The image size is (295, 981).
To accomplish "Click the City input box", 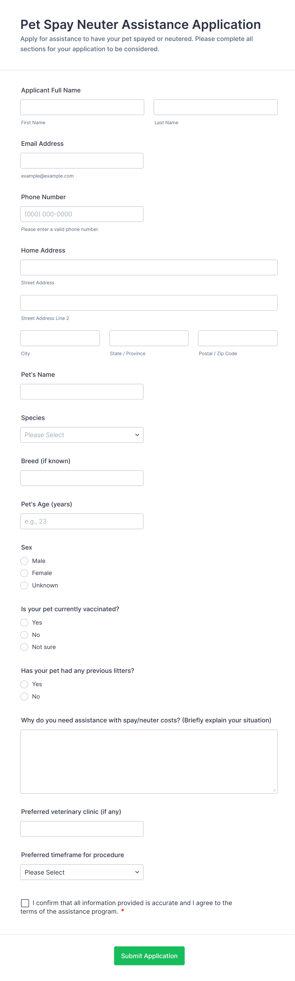I will pyautogui.click(x=60, y=338).
